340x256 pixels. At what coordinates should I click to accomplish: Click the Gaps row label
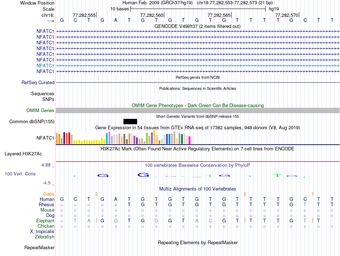click(x=49, y=194)
